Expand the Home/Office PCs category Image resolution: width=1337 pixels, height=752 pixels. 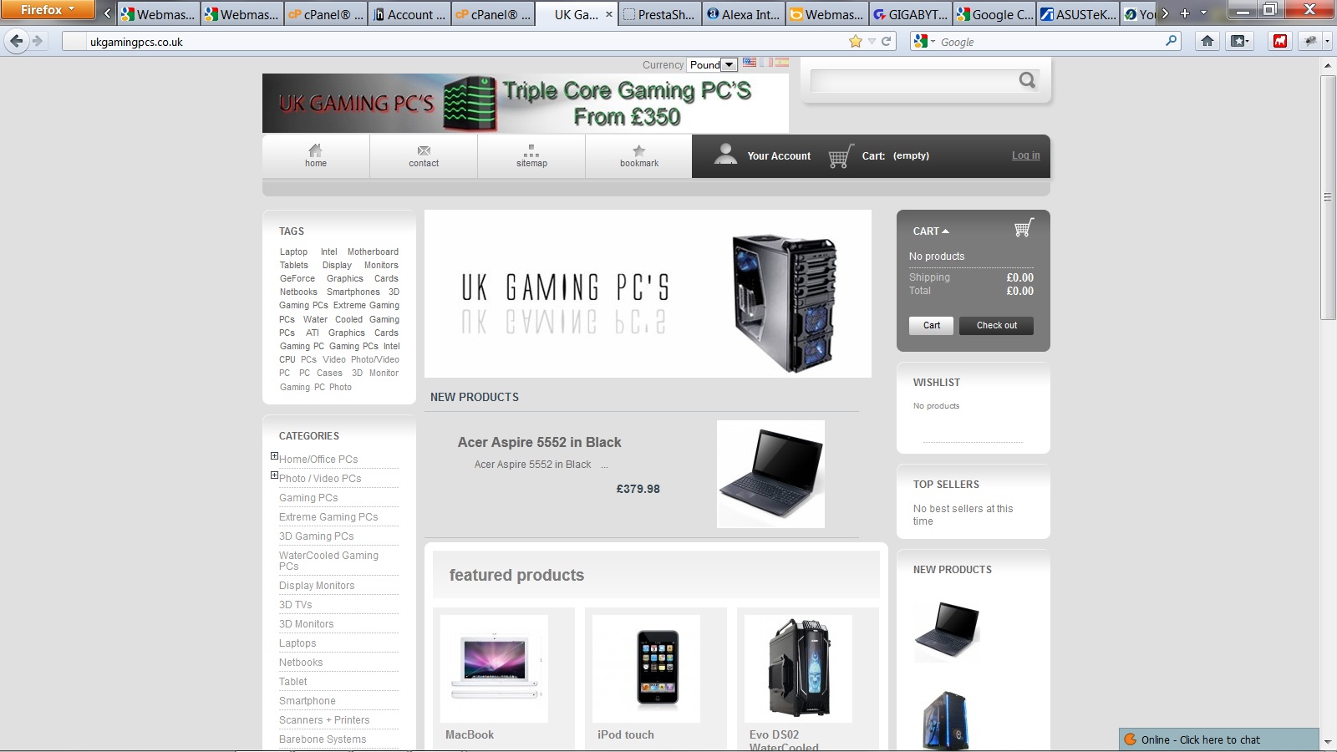coord(274,456)
